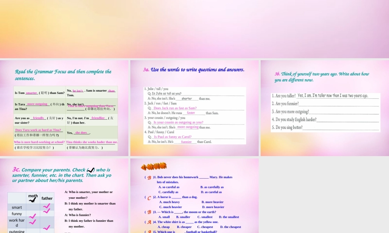Click the prompt '1. Julie / tall / you'
This screenshot has width=389, height=233.
coord(156,89)
